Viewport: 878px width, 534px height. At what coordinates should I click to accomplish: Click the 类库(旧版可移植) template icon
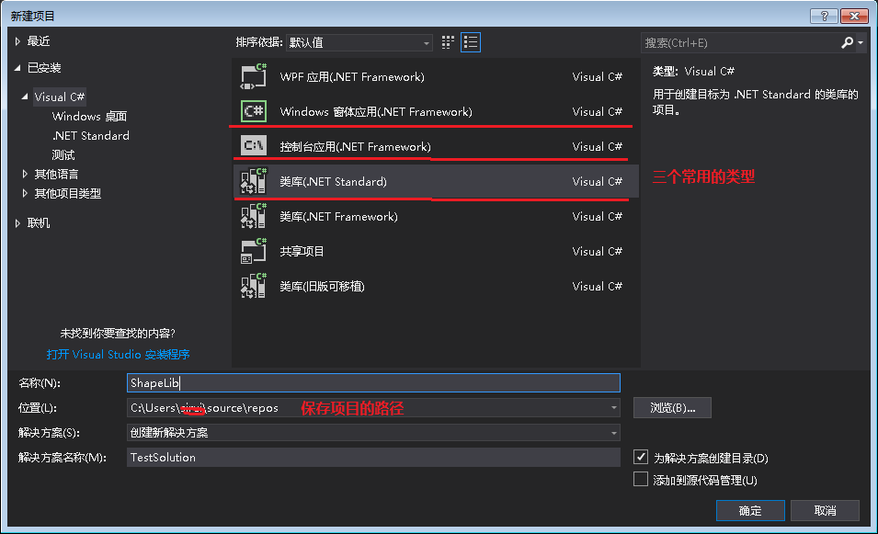[x=254, y=286]
